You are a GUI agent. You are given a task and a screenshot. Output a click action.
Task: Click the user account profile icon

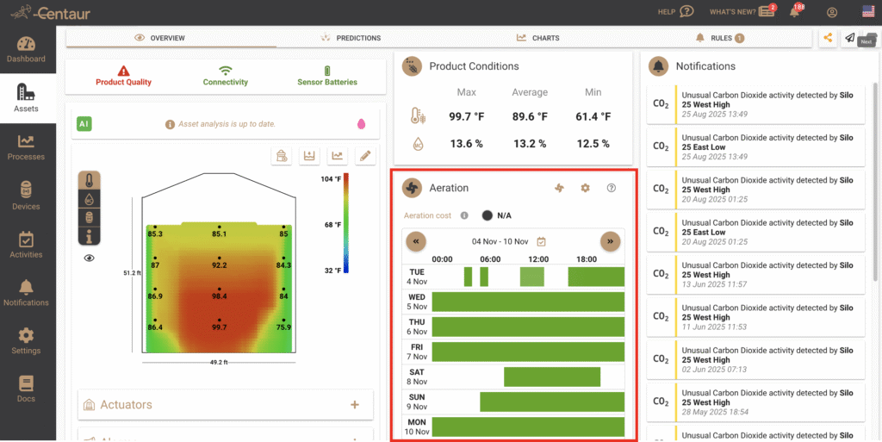point(831,12)
